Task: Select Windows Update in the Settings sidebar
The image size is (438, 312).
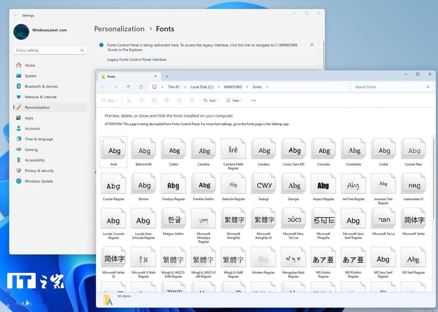Action: click(x=39, y=181)
